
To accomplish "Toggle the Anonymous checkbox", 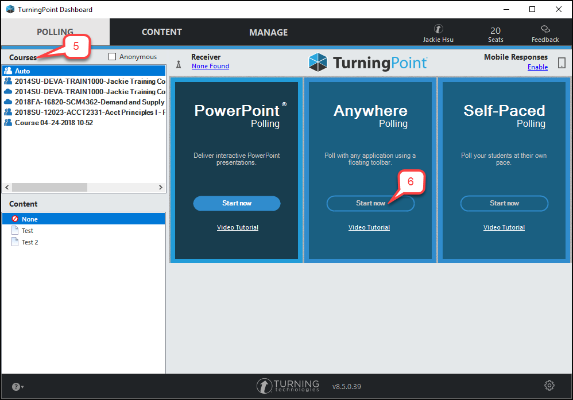I will click(x=112, y=57).
